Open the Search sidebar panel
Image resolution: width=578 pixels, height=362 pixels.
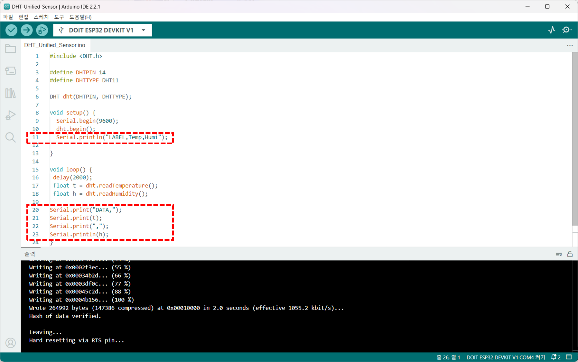(x=11, y=137)
